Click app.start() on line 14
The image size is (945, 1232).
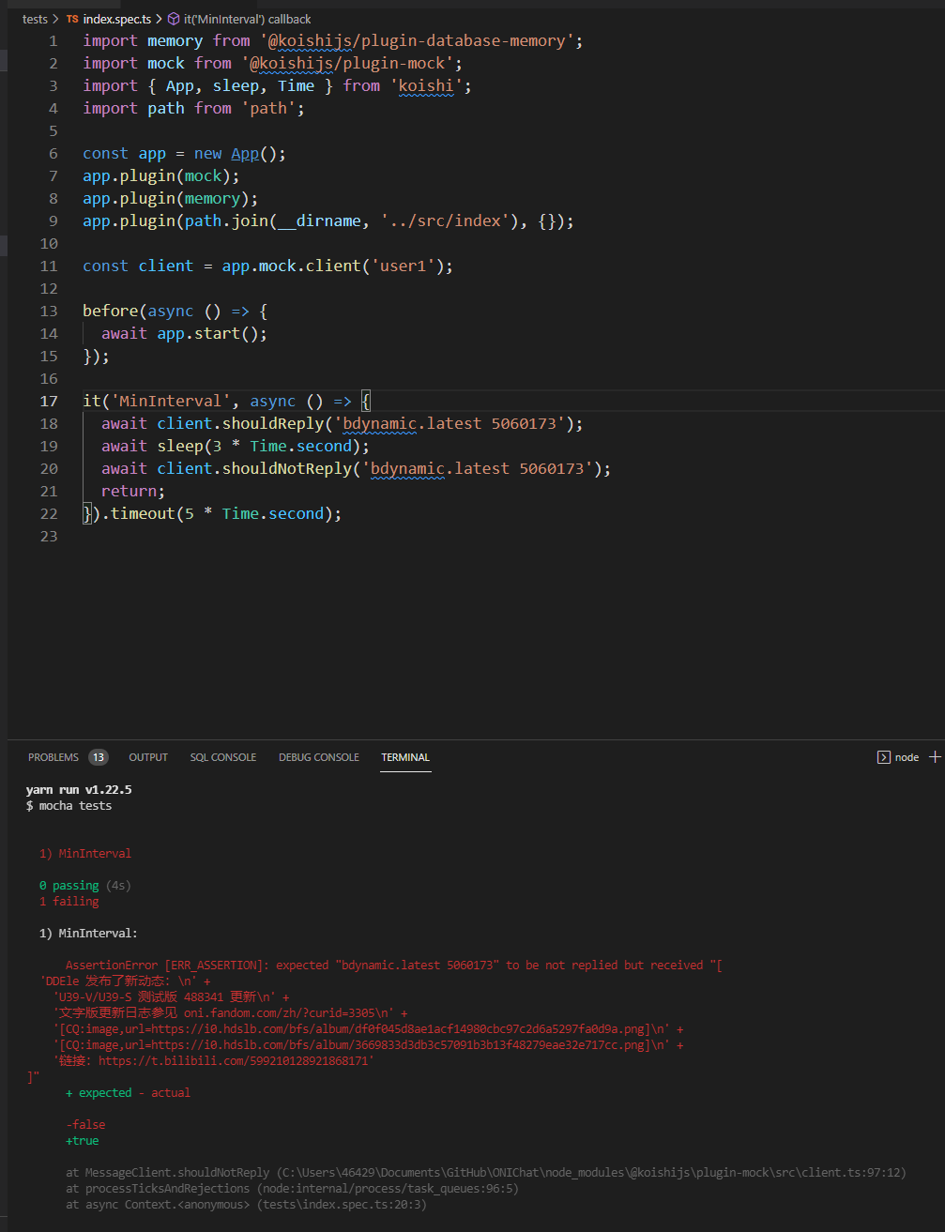click(x=207, y=333)
